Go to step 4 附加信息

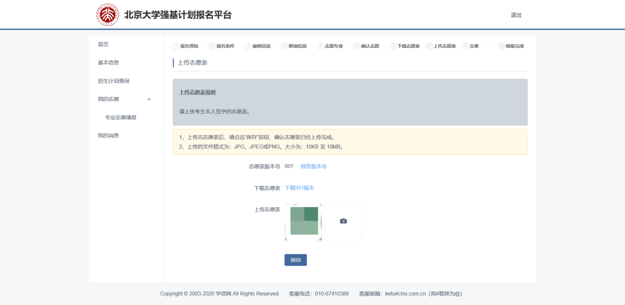(294, 46)
